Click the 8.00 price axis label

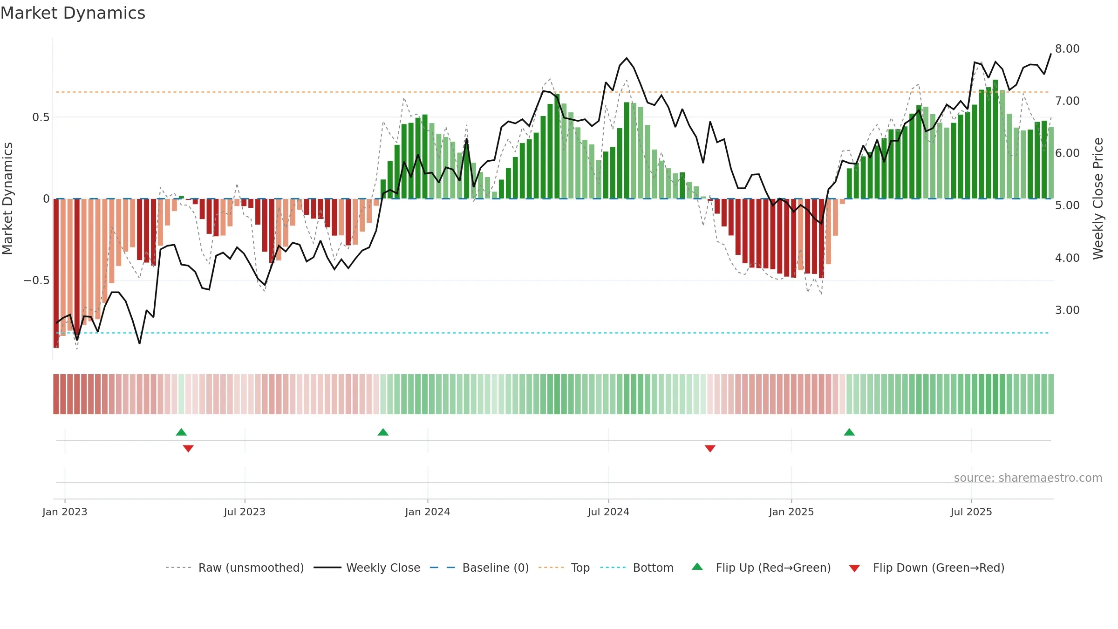click(1067, 48)
